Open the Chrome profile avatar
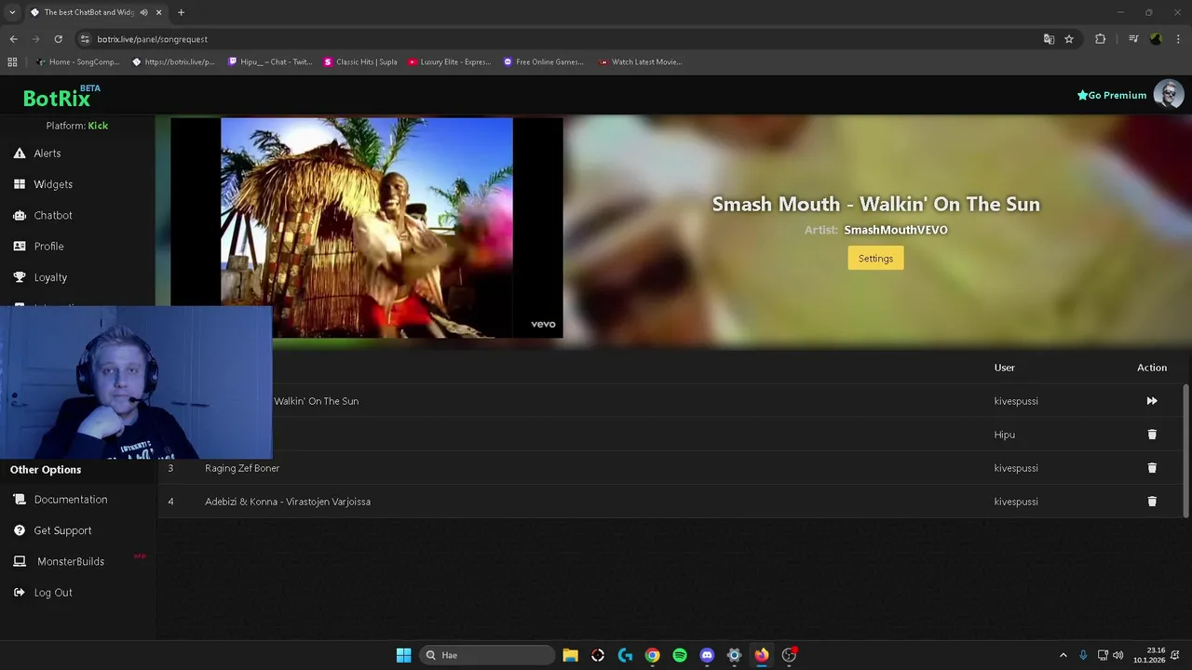 [1156, 39]
